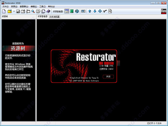Click the Res logo at toolbar right
Image resolution: width=168 pixels, height=126 pixels.
tap(164, 11)
